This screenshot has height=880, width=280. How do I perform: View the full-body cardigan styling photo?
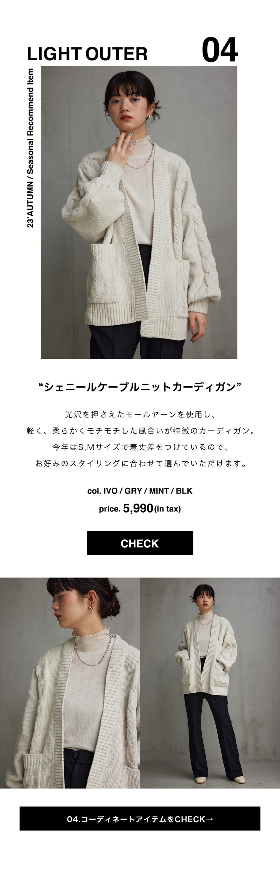pyautogui.click(x=210, y=683)
